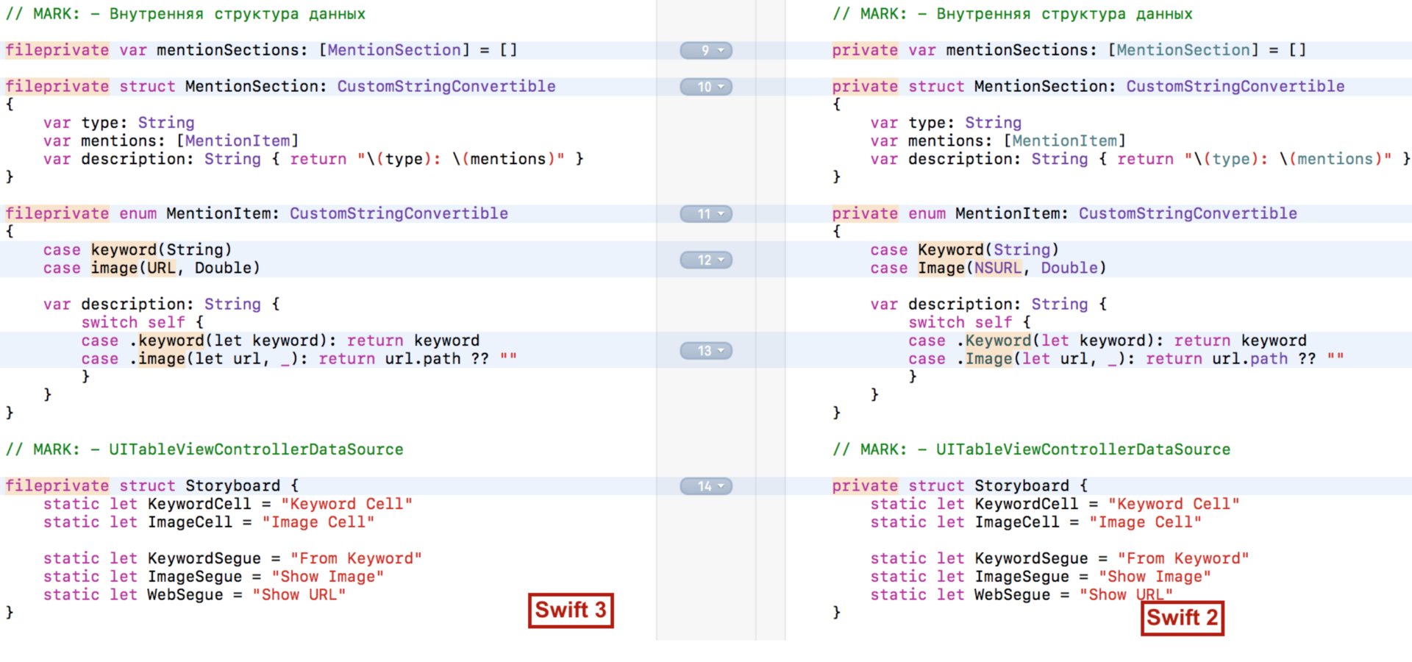Click the highlighted keyword case token
The height and width of the screenshot is (662, 1412).
pyautogui.click(x=123, y=249)
